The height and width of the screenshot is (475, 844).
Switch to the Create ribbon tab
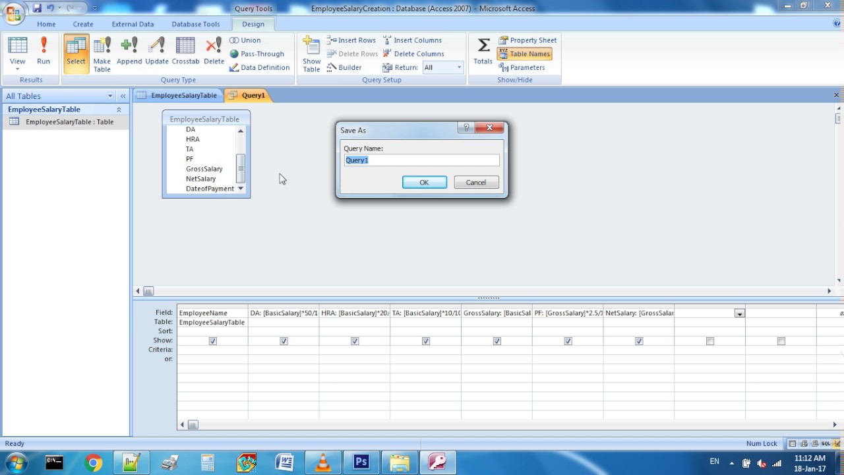83,24
